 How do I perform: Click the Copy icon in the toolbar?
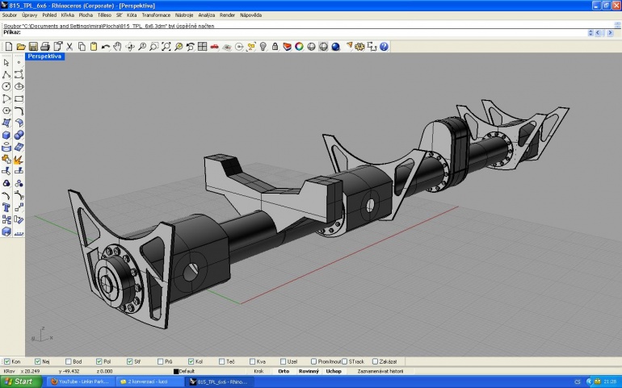[82, 47]
